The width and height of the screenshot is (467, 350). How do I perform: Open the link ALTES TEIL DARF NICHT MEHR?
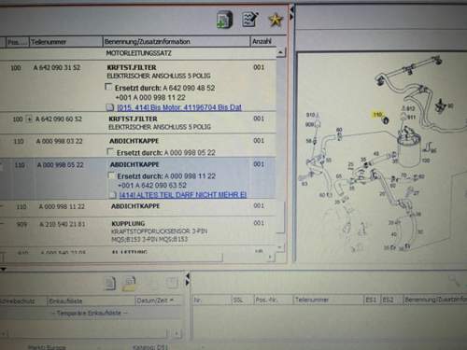coord(183,195)
